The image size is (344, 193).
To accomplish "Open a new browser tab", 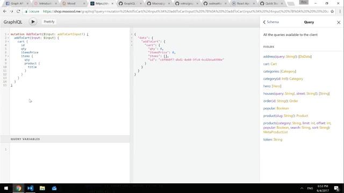I will tap(291, 4).
